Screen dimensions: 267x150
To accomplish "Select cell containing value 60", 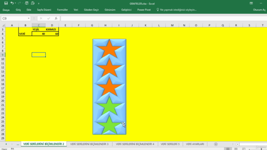I will pyautogui.click(x=52, y=34).
